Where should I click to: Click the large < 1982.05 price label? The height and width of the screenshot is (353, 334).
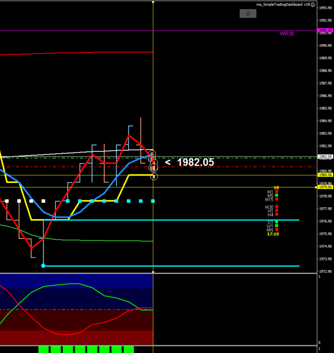(189, 162)
